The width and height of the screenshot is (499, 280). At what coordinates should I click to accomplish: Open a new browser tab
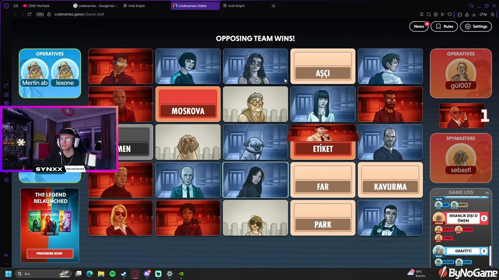273,6
